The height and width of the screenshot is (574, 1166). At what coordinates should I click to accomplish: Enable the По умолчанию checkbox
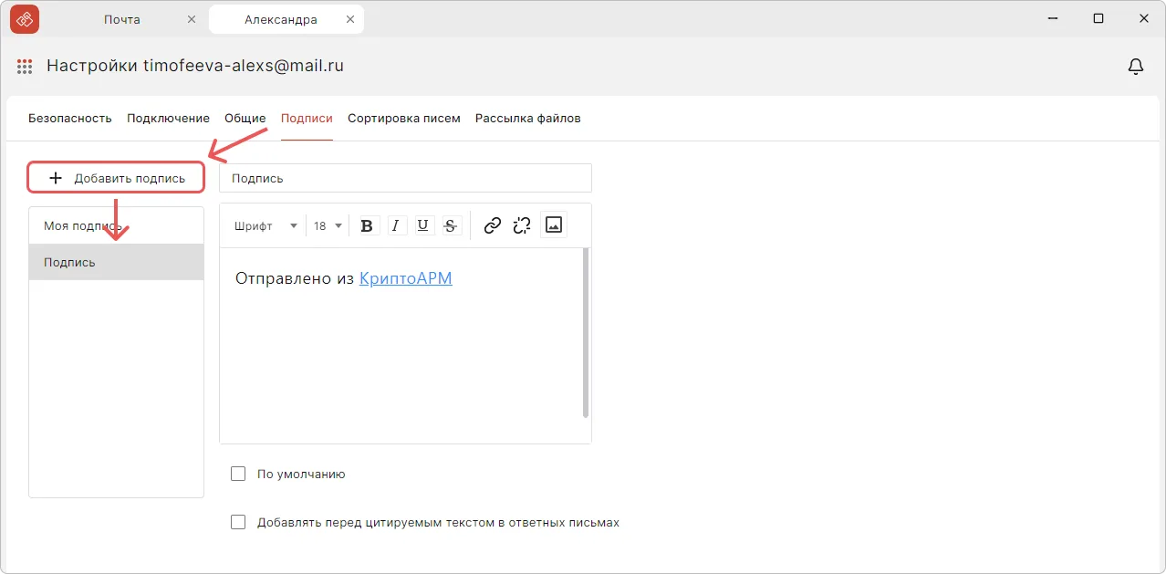click(238, 473)
